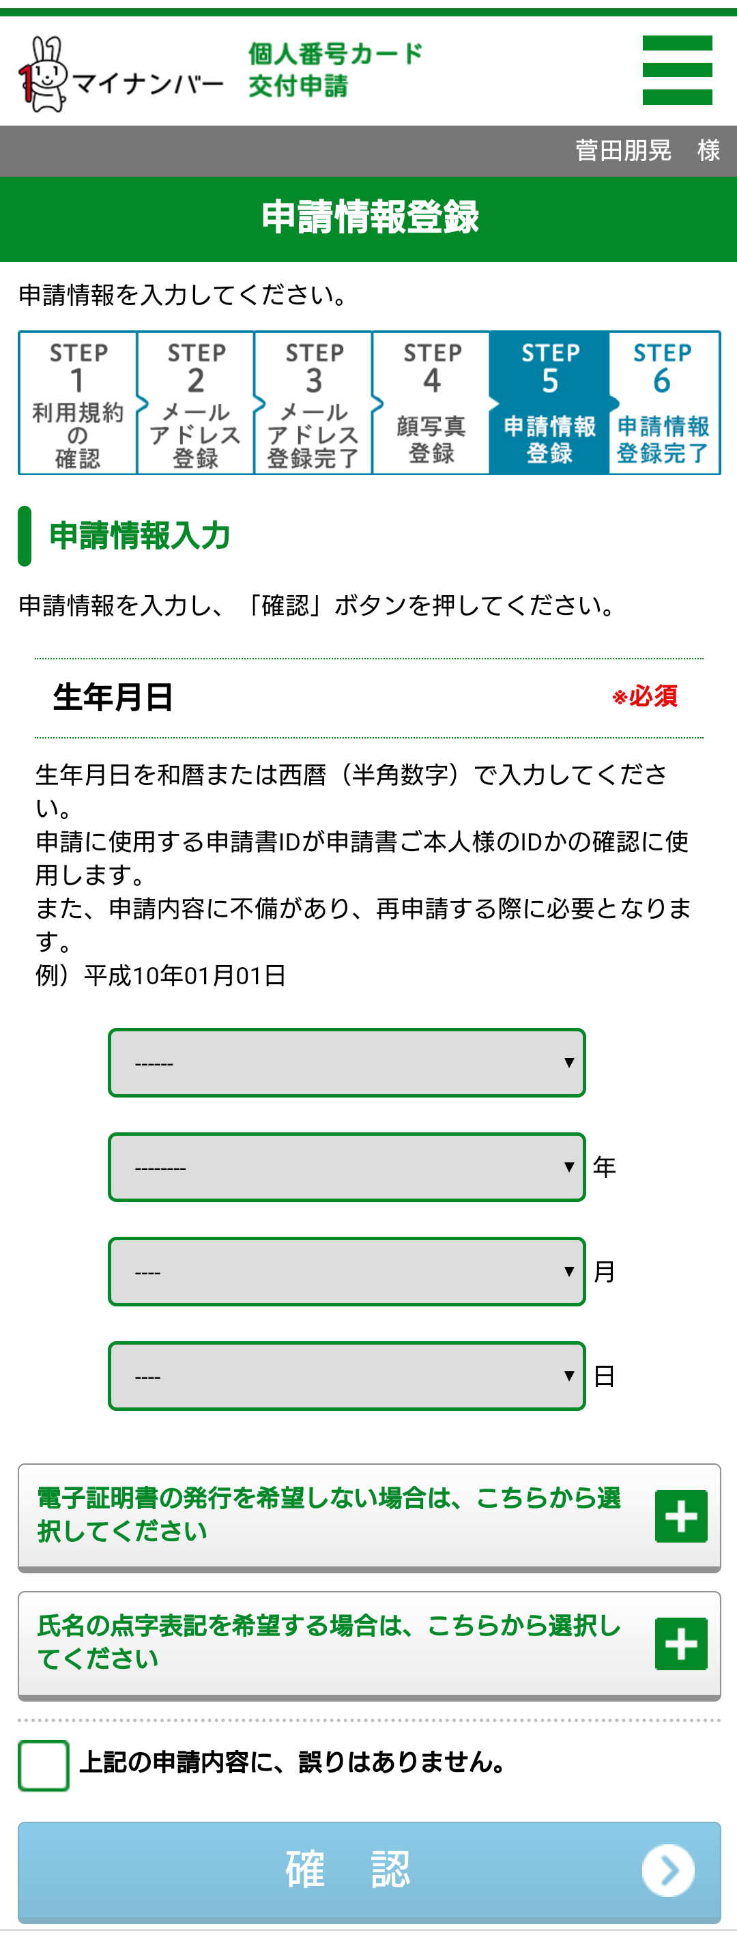Image resolution: width=737 pixels, height=1948 pixels.
Task: Click the arrow icon on 確認 button
Action: [x=667, y=1870]
